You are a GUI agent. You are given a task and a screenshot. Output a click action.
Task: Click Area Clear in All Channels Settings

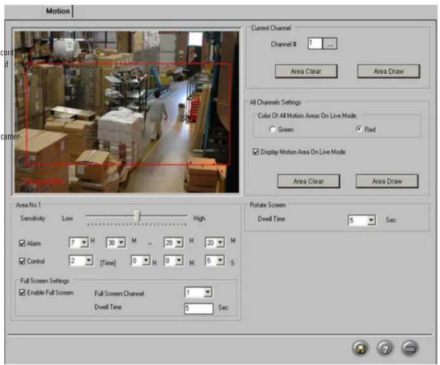click(309, 181)
